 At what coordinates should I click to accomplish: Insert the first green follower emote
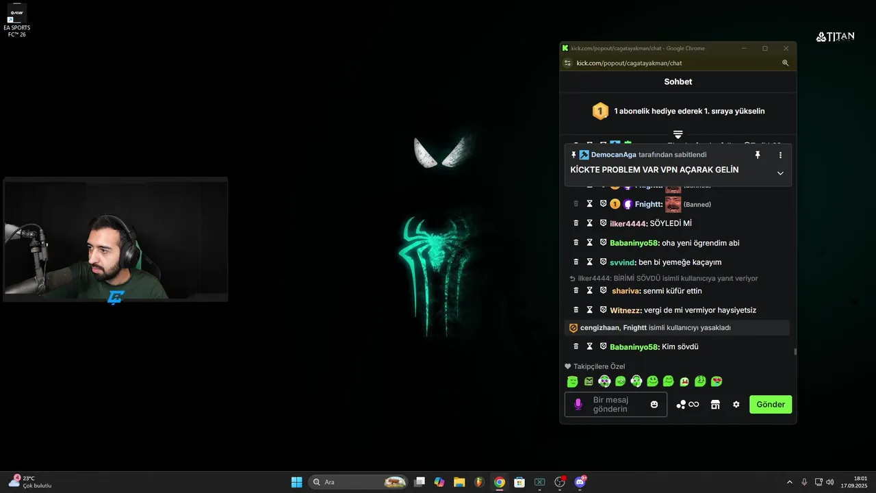click(572, 381)
